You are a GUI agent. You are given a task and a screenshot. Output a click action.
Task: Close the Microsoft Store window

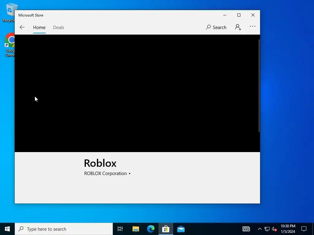[x=253, y=15]
